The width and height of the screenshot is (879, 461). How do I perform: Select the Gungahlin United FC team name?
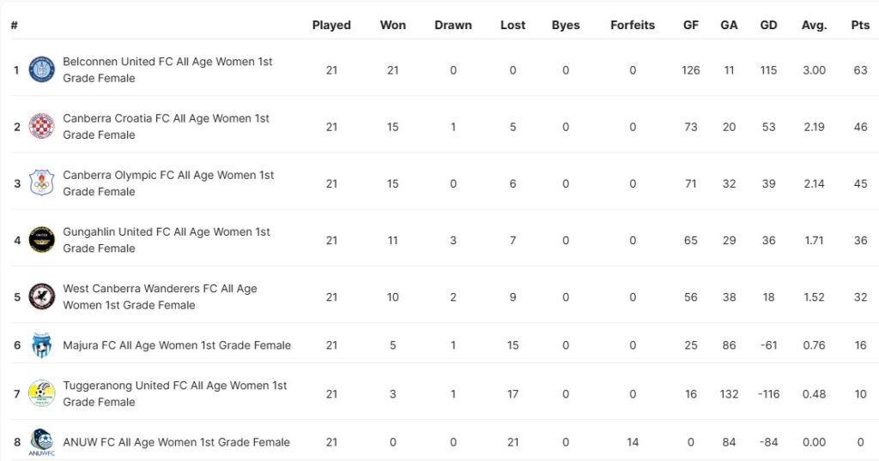click(166, 240)
